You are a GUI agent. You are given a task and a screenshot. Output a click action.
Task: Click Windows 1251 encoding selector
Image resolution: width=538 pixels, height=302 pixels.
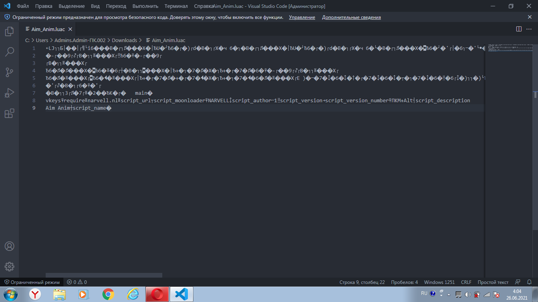tap(439, 282)
